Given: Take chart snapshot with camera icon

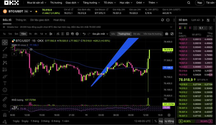Looking at the screenshot, I should pyautogui.click(x=166, y=34).
